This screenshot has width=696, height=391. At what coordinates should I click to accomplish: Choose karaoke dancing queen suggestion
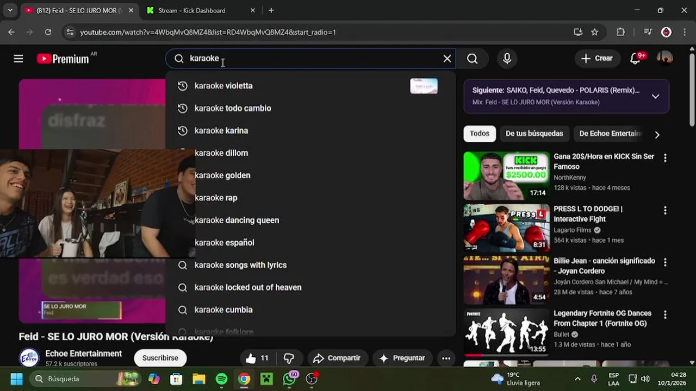pyautogui.click(x=310, y=220)
